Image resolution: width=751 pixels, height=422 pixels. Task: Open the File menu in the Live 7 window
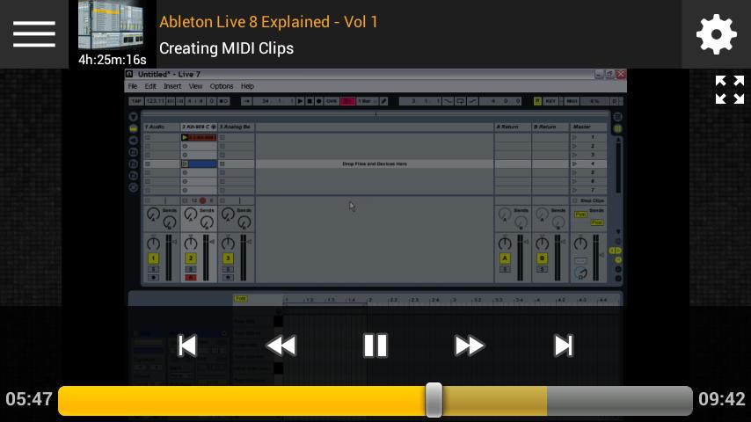point(133,86)
